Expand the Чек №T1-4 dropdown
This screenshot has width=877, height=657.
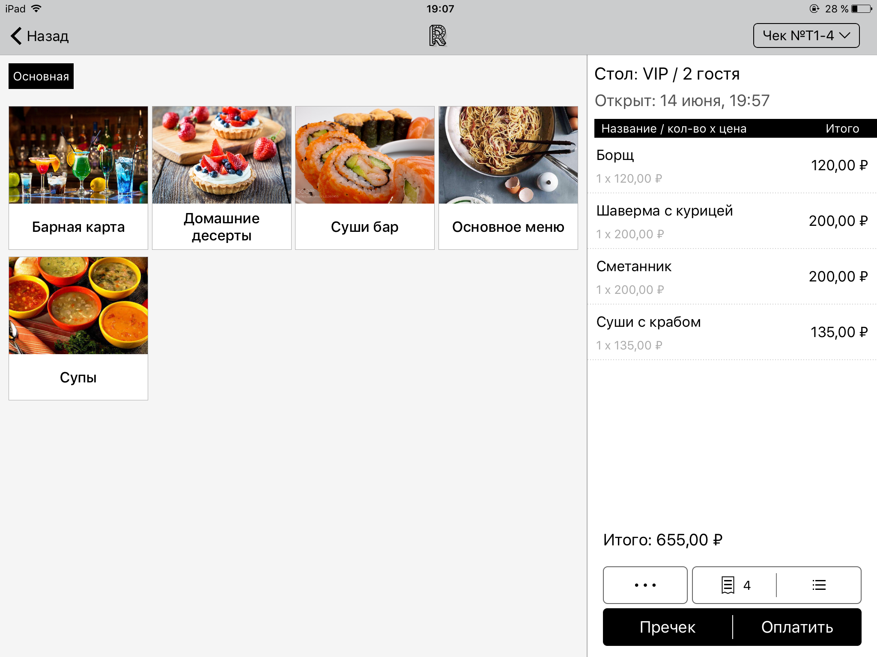tap(806, 36)
